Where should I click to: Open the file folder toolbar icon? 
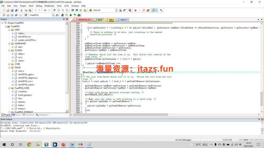click(x=8, y=10)
